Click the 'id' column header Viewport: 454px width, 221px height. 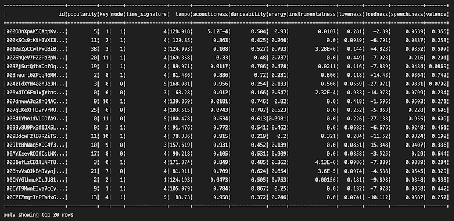62,14
